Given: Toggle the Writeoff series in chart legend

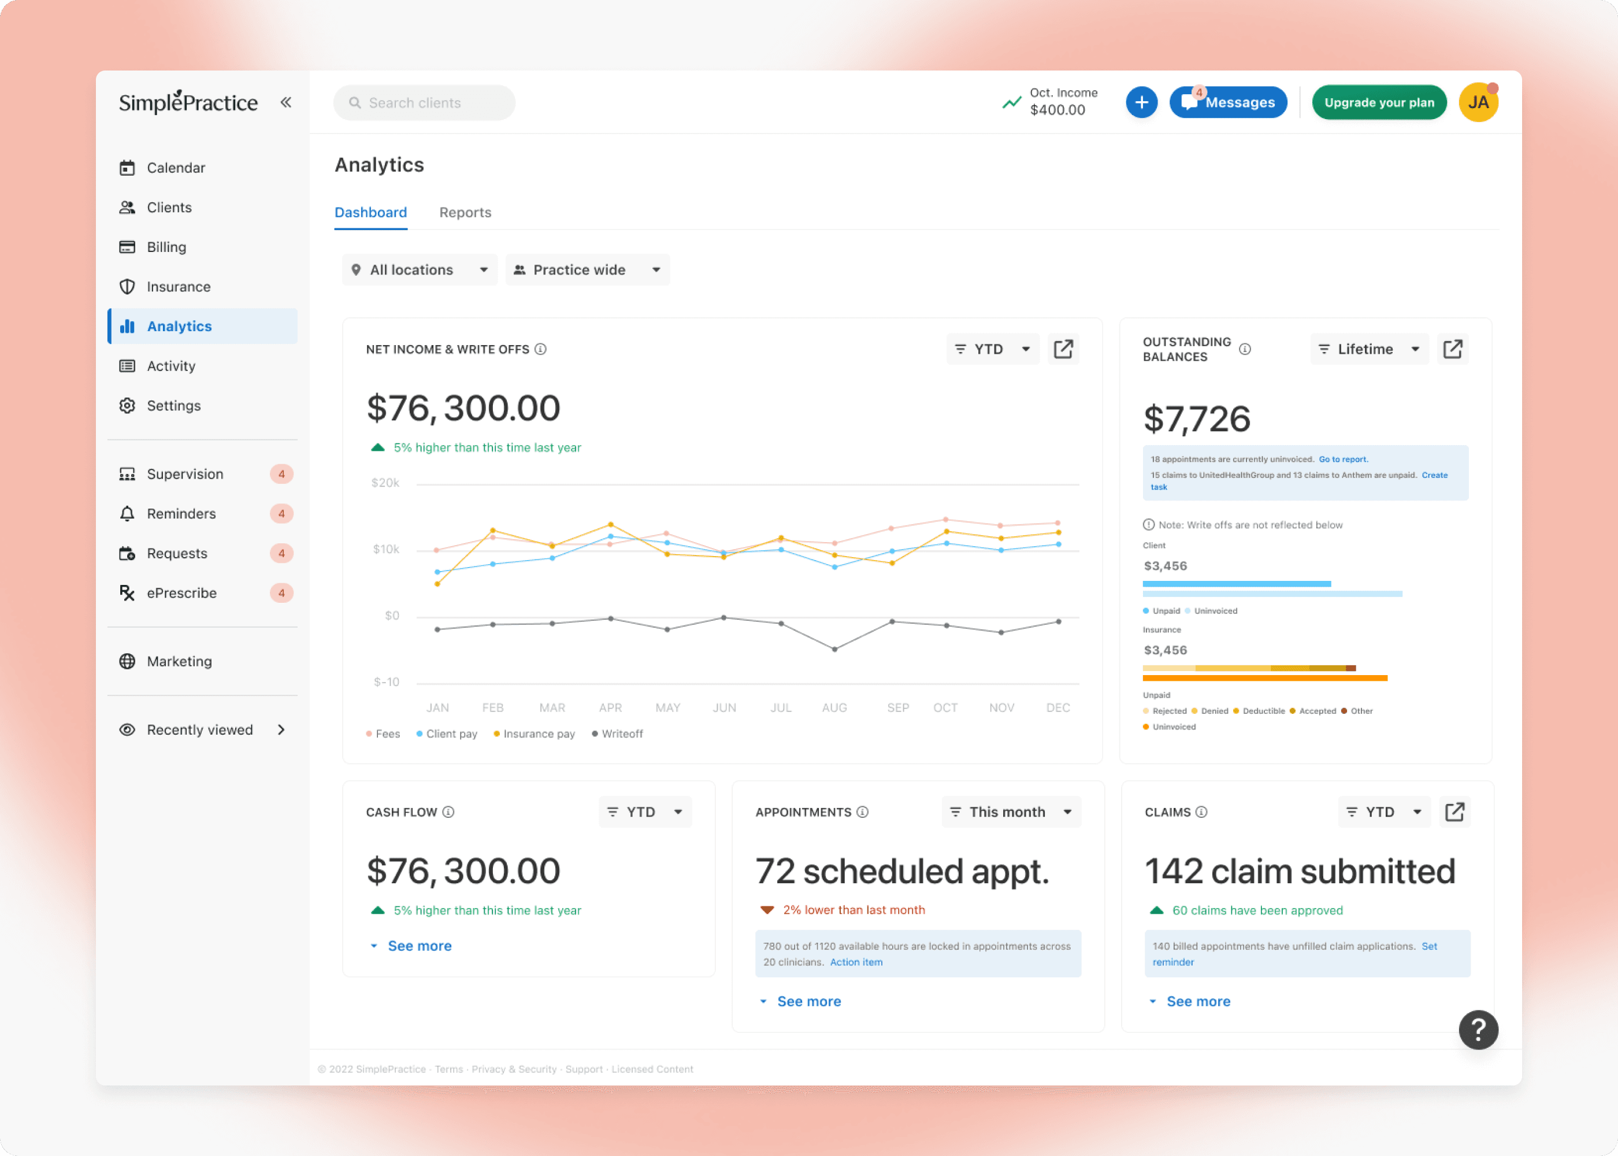Looking at the screenshot, I should (x=617, y=734).
